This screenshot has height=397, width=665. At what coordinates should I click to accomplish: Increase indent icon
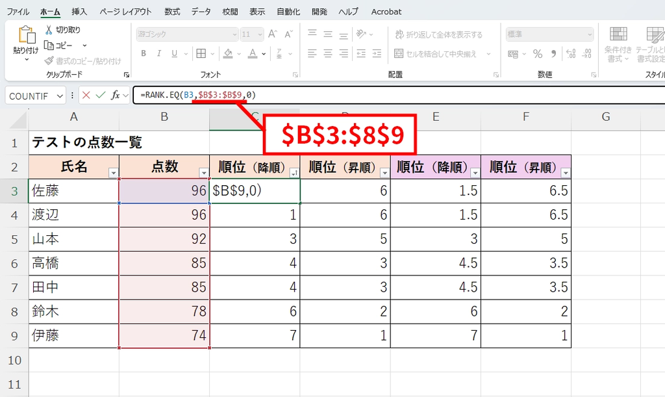tap(377, 53)
